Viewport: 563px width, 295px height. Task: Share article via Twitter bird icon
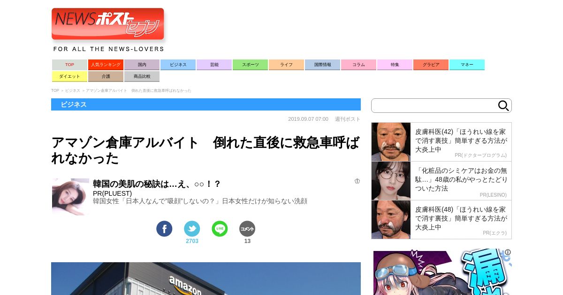click(x=192, y=229)
